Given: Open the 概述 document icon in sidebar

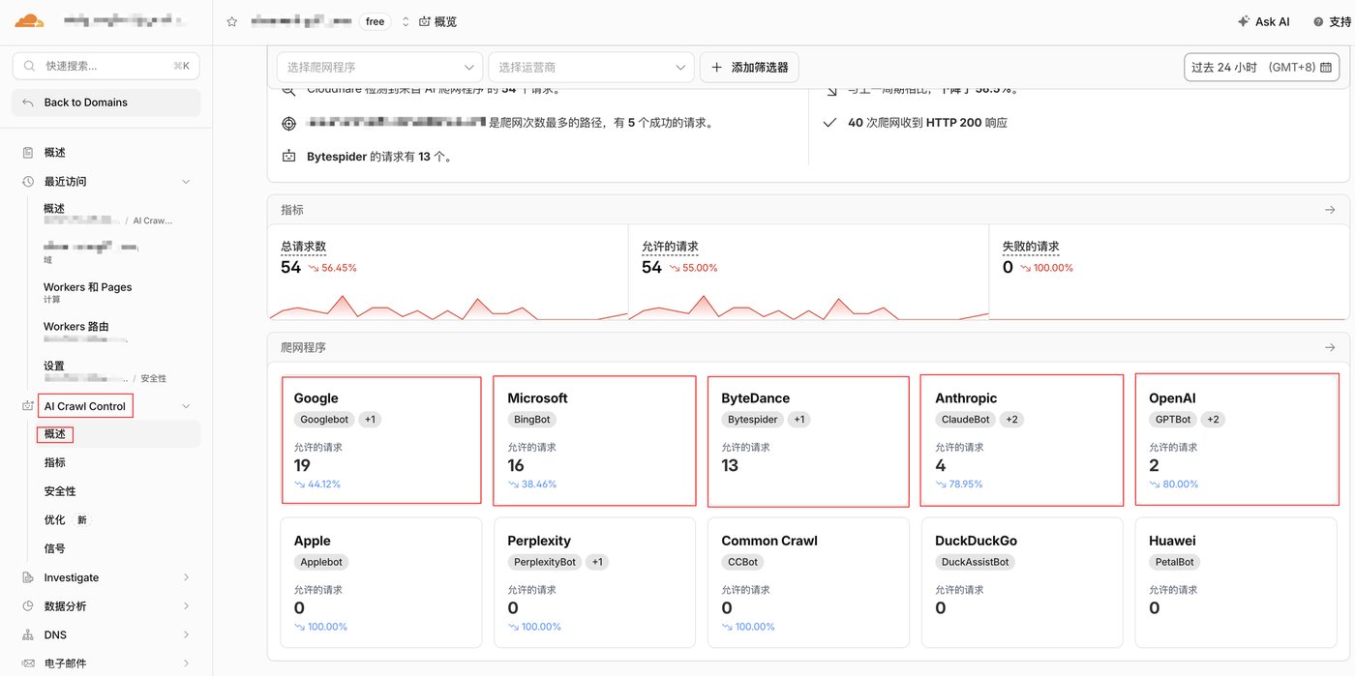Looking at the screenshot, I should (27, 153).
